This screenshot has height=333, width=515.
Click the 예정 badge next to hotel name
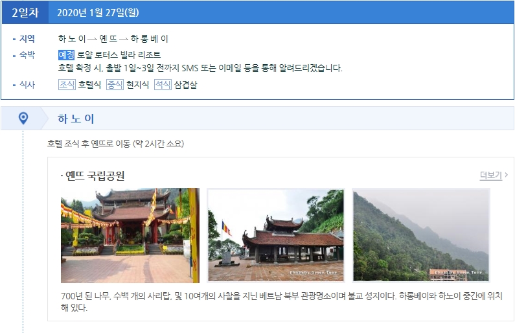pyautogui.click(x=66, y=55)
